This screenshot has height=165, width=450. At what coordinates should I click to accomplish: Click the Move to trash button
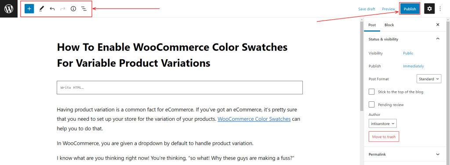pyautogui.click(x=384, y=137)
